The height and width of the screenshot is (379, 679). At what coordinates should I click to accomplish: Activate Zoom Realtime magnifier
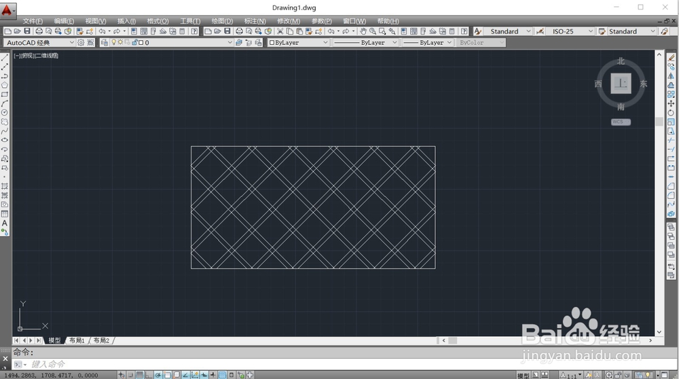tap(373, 31)
